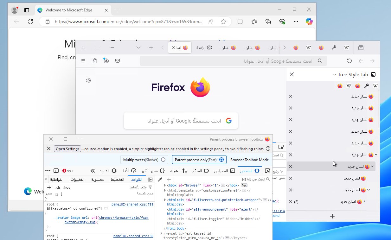The image size is (391, 240).
Task: Switch to the المعراض (Console) tab
Action: [x=225, y=171]
